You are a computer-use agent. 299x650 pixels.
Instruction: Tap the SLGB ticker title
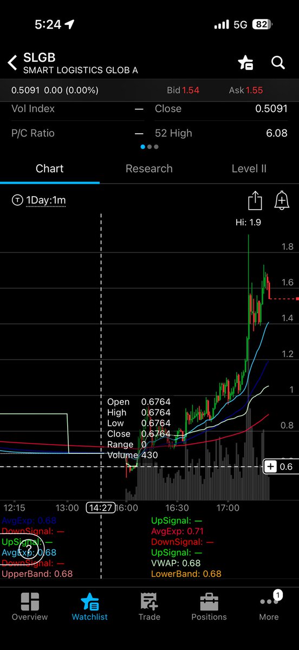click(39, 58)
